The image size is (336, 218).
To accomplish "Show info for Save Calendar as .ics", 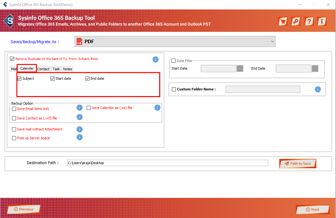I will pos(157,108).
